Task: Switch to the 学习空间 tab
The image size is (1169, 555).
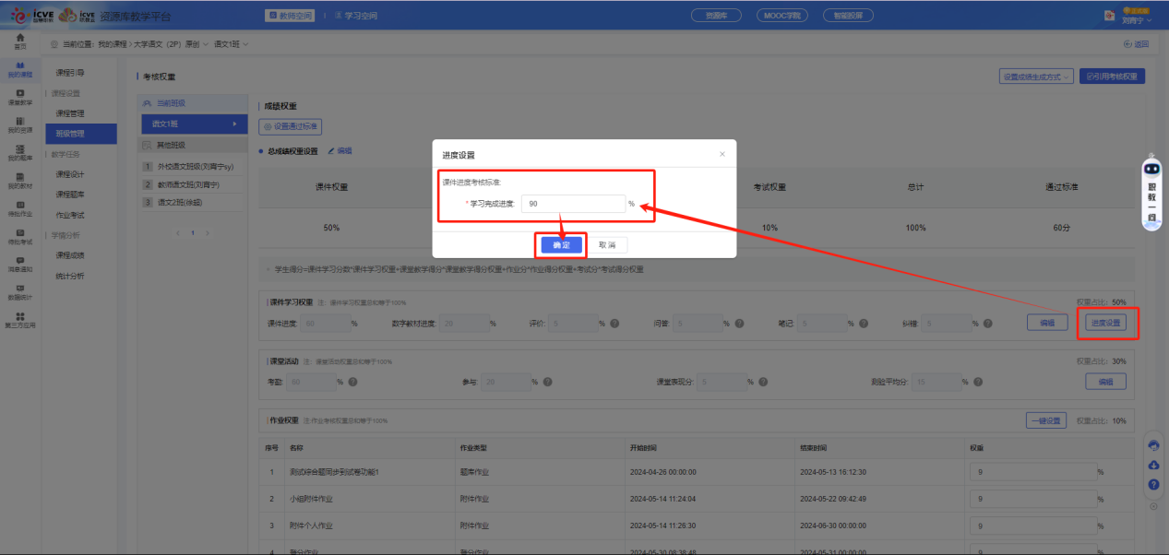Action: pos(356,16)
